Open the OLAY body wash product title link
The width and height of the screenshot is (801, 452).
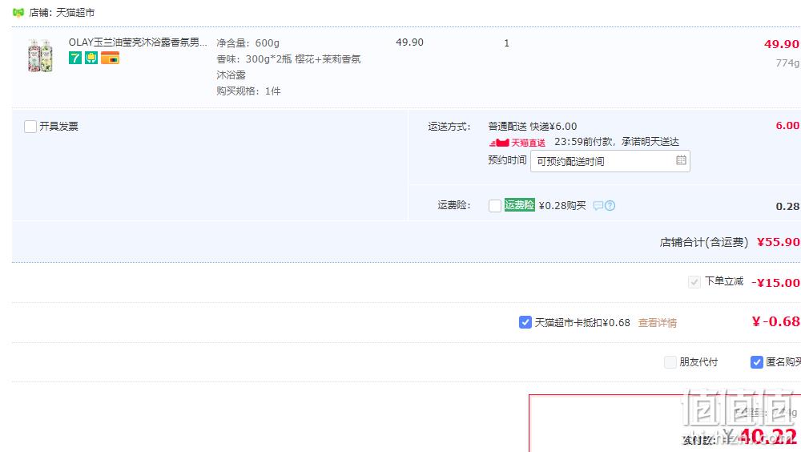click(x=138, y=42)
